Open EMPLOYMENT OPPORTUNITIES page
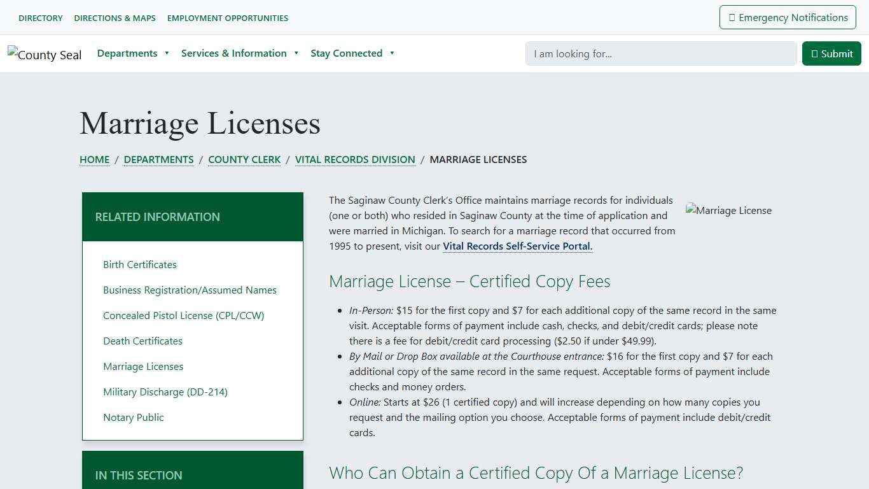 point(227,18)
